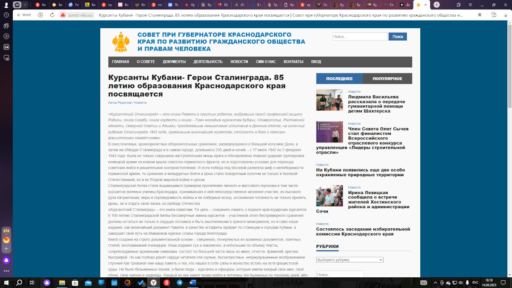Click the Alice assistant icon in sidebar
Screen dimensions: 512x288
point(6,260)
